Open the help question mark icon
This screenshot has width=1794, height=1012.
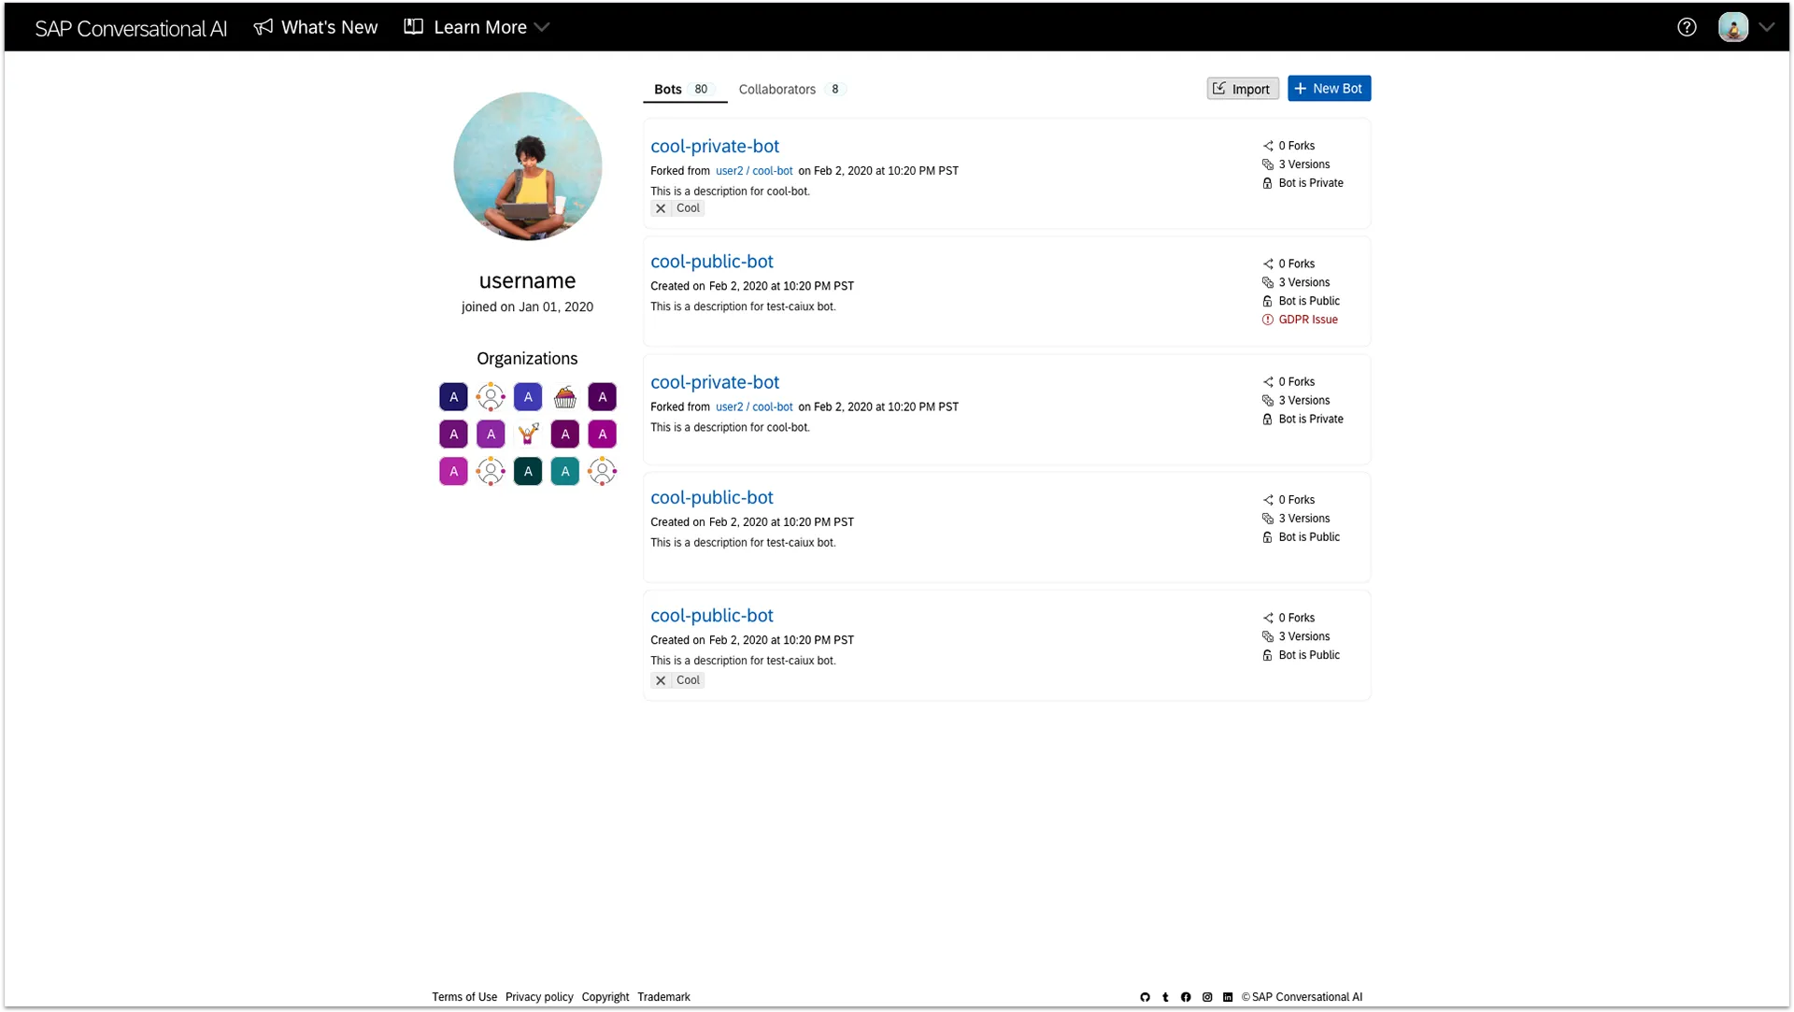(1687, 27)
